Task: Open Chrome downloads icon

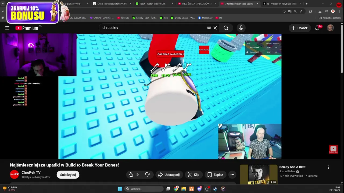Action: 320,11
